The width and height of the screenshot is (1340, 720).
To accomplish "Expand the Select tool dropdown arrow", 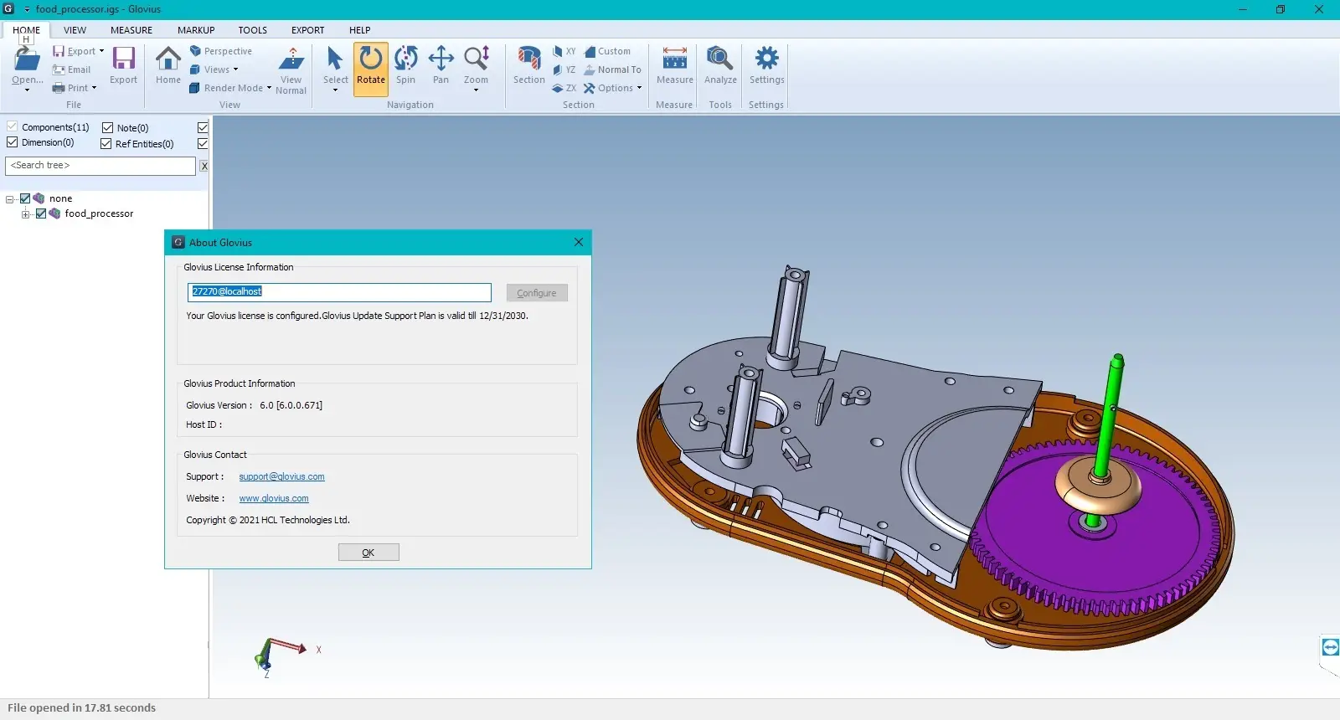I will click(x=335, y=90).
